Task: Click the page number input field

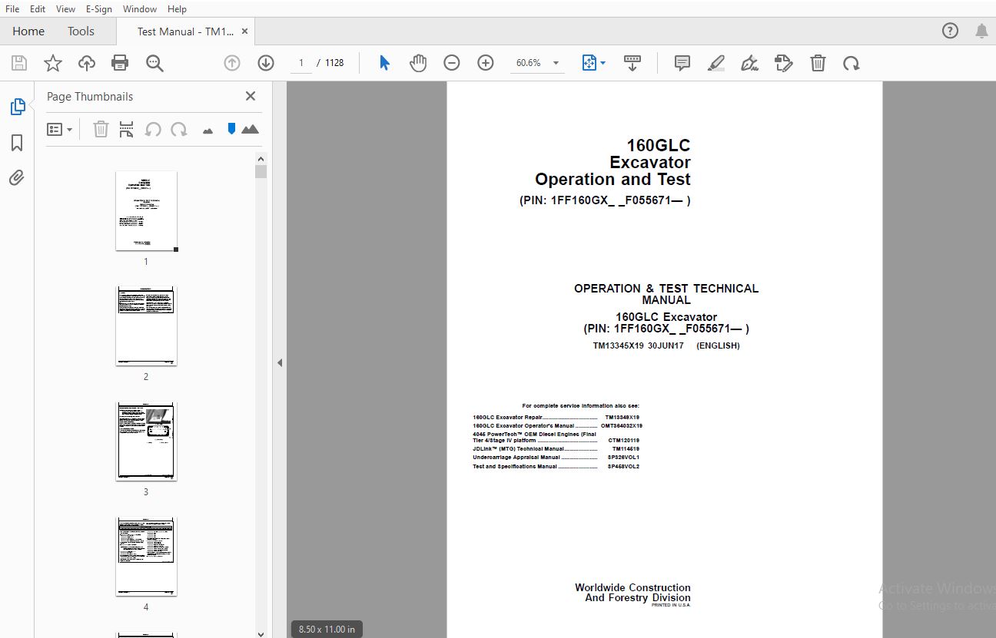Action: (x=300, y=63)
